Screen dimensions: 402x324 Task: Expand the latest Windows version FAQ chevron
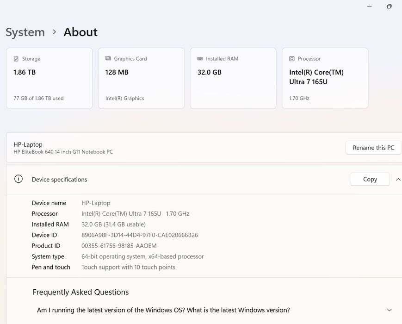click(x=389, y=310)
